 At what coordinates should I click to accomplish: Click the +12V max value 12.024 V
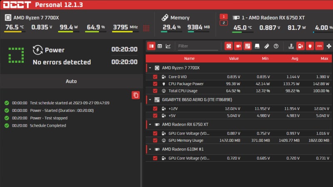tap(321, 108)
